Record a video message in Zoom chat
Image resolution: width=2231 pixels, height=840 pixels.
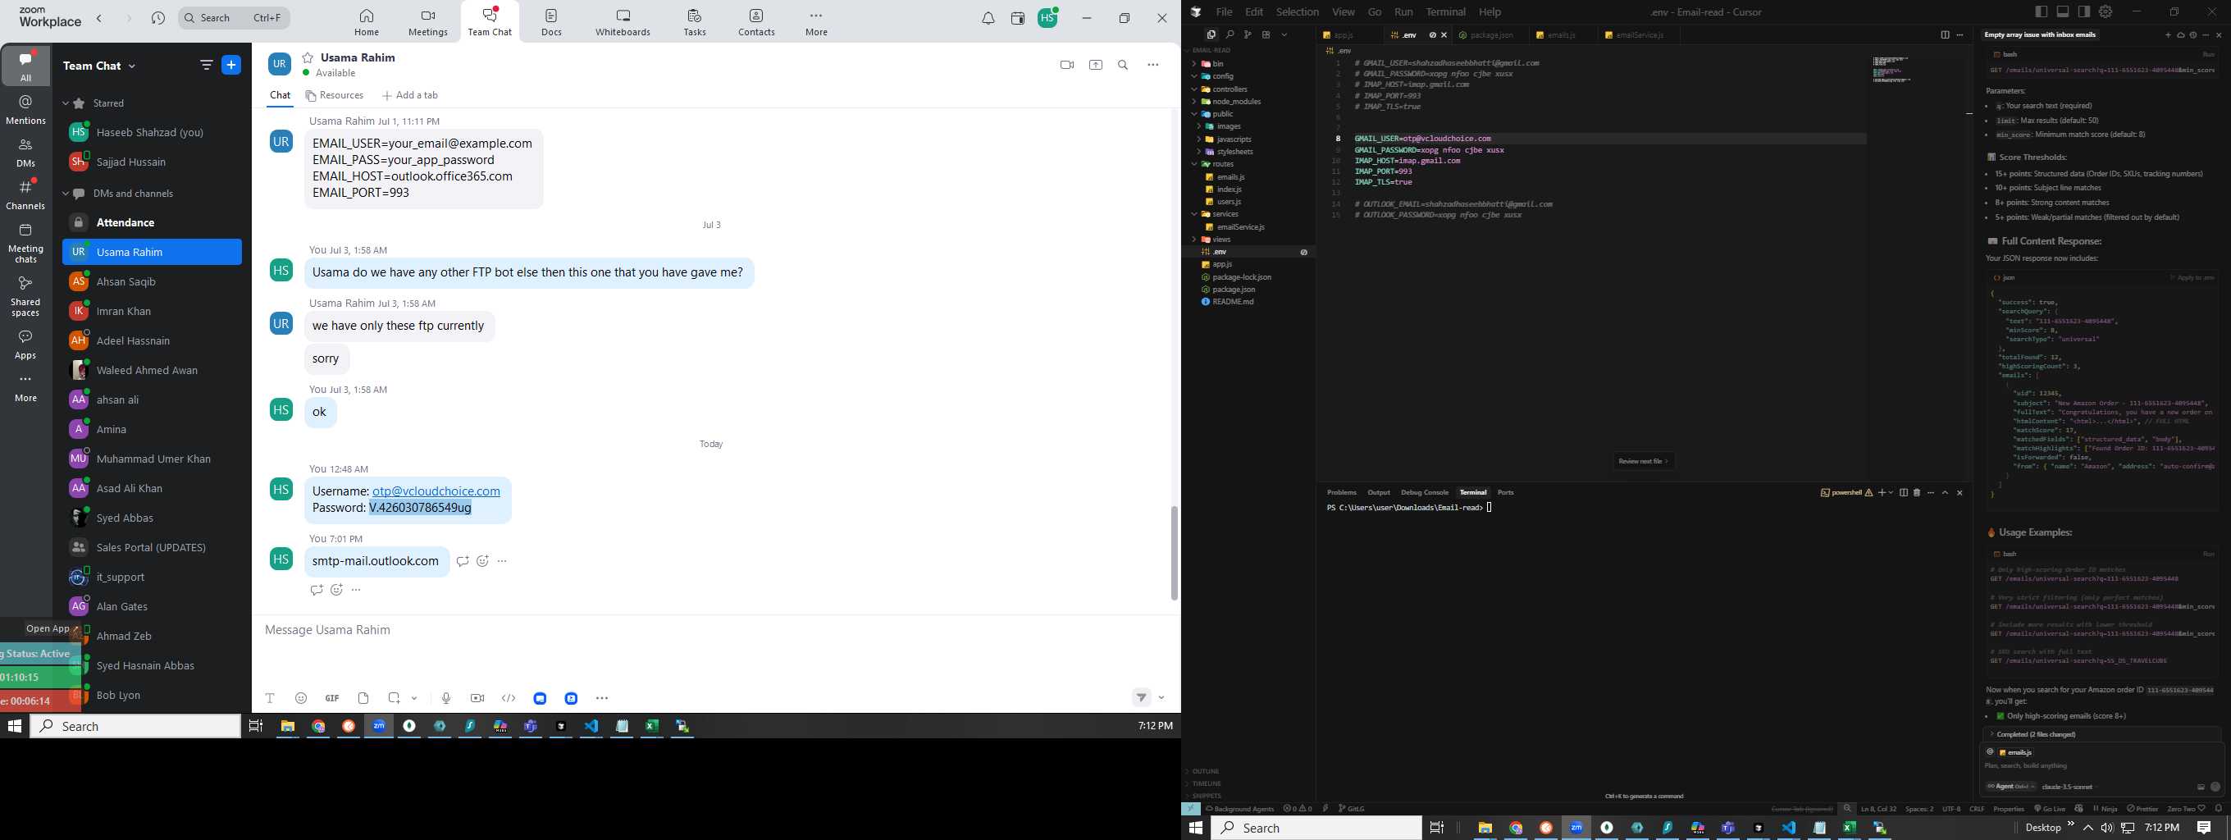[x=477, y=698]
